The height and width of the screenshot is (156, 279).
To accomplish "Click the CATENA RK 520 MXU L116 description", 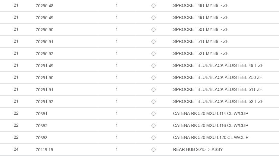I will tap(210, 125).
